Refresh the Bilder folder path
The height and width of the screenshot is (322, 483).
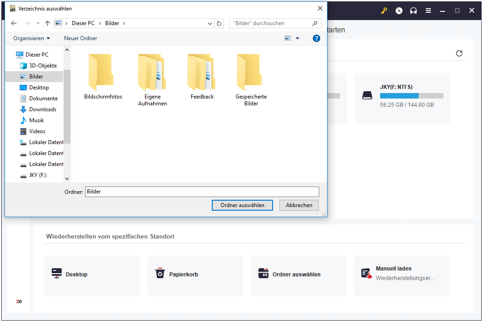click(x=219, y=23)
